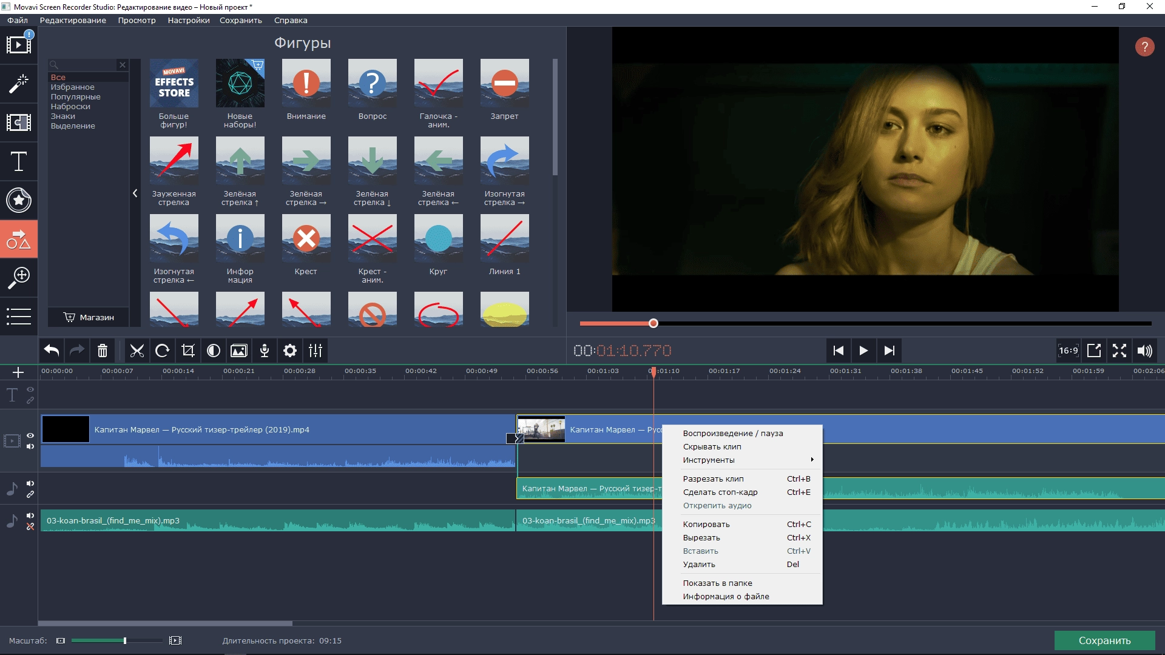1165x655 pixels.
Task: Expand the Инструменты submenu
Action: pyautogui.click(x=742, y=460)
